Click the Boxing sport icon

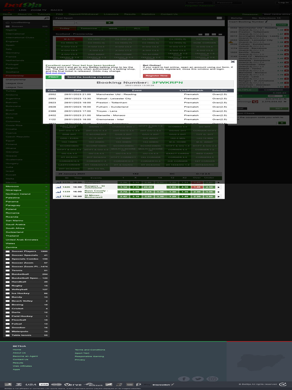click(x=8, y=305)
